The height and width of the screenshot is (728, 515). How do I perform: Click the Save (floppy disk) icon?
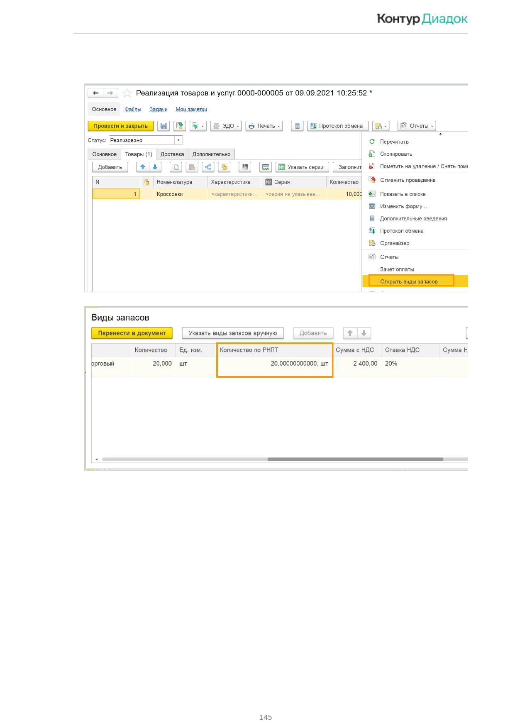point(164,126)
